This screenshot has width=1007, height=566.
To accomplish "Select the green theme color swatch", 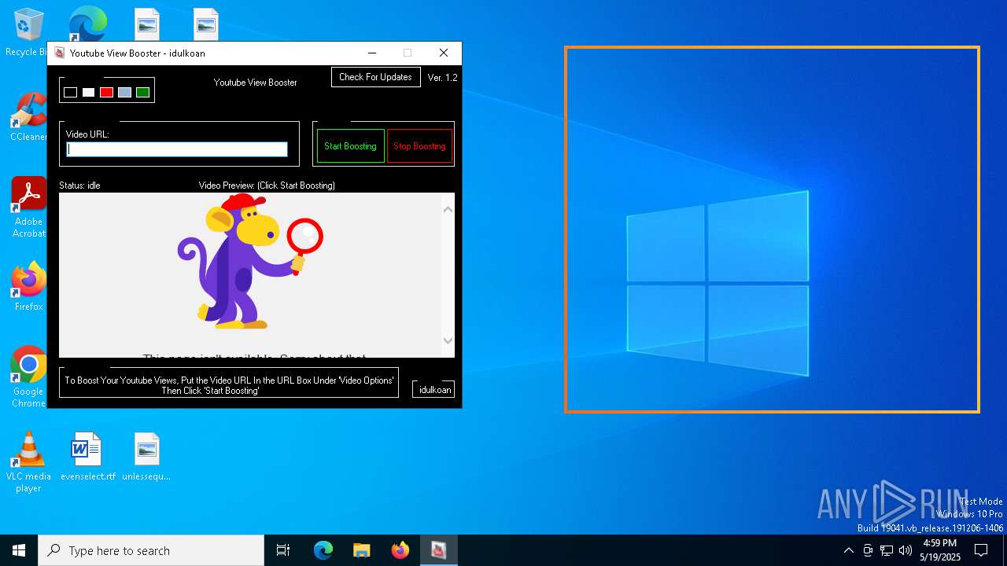I will tap(142, 92).
